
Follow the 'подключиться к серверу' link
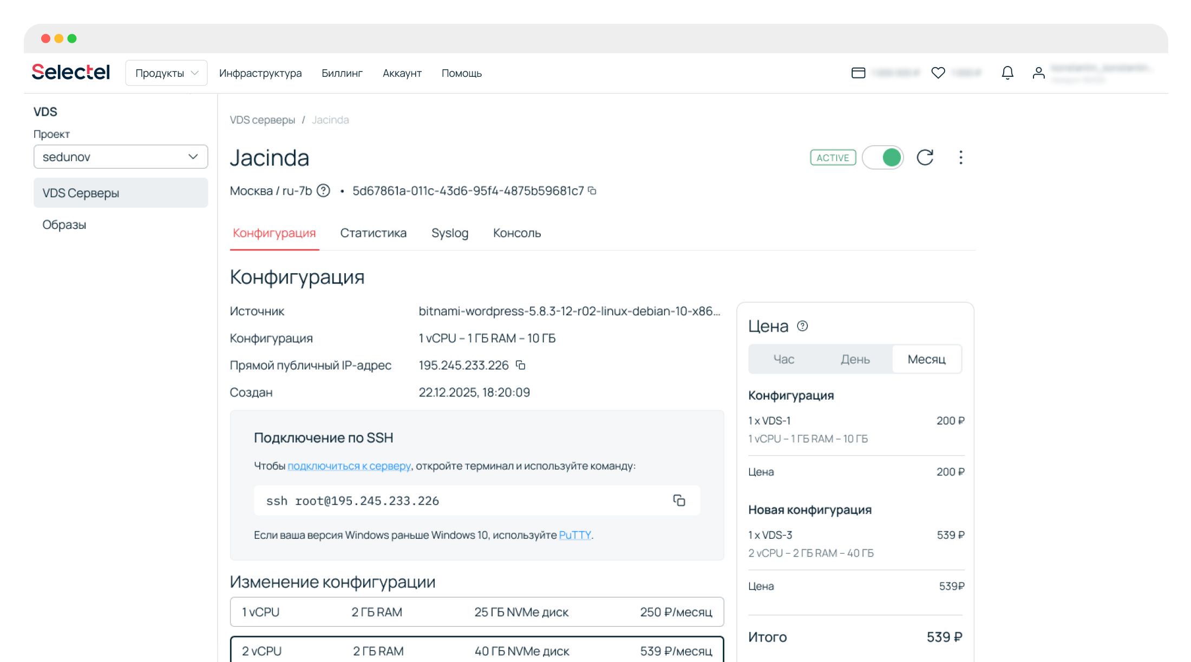pos(349,466)
